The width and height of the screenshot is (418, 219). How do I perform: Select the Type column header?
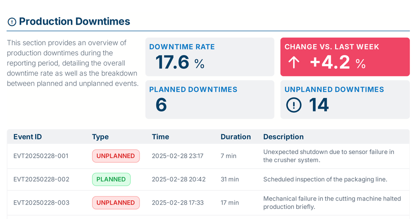[x=100, y=137]
